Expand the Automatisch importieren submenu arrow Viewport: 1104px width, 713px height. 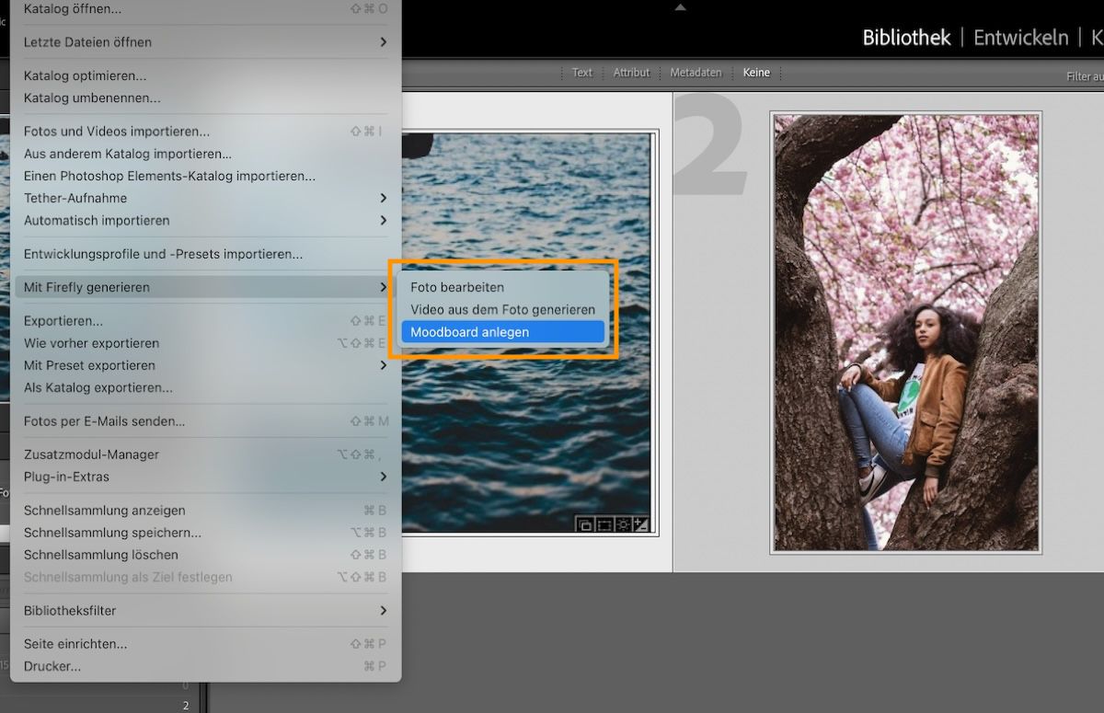[383, 221]
